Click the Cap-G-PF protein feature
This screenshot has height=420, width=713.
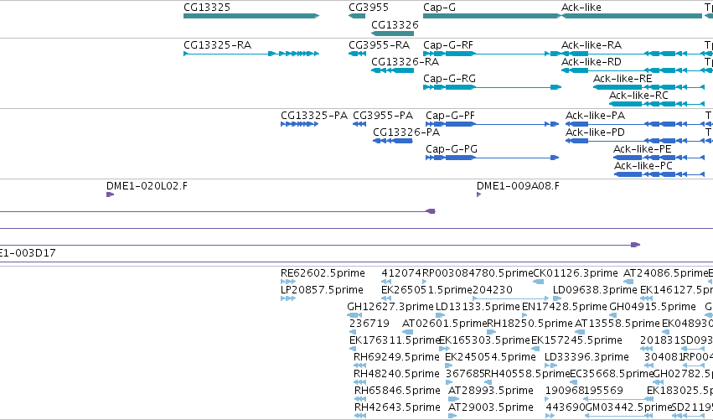(x=492, y=124)
